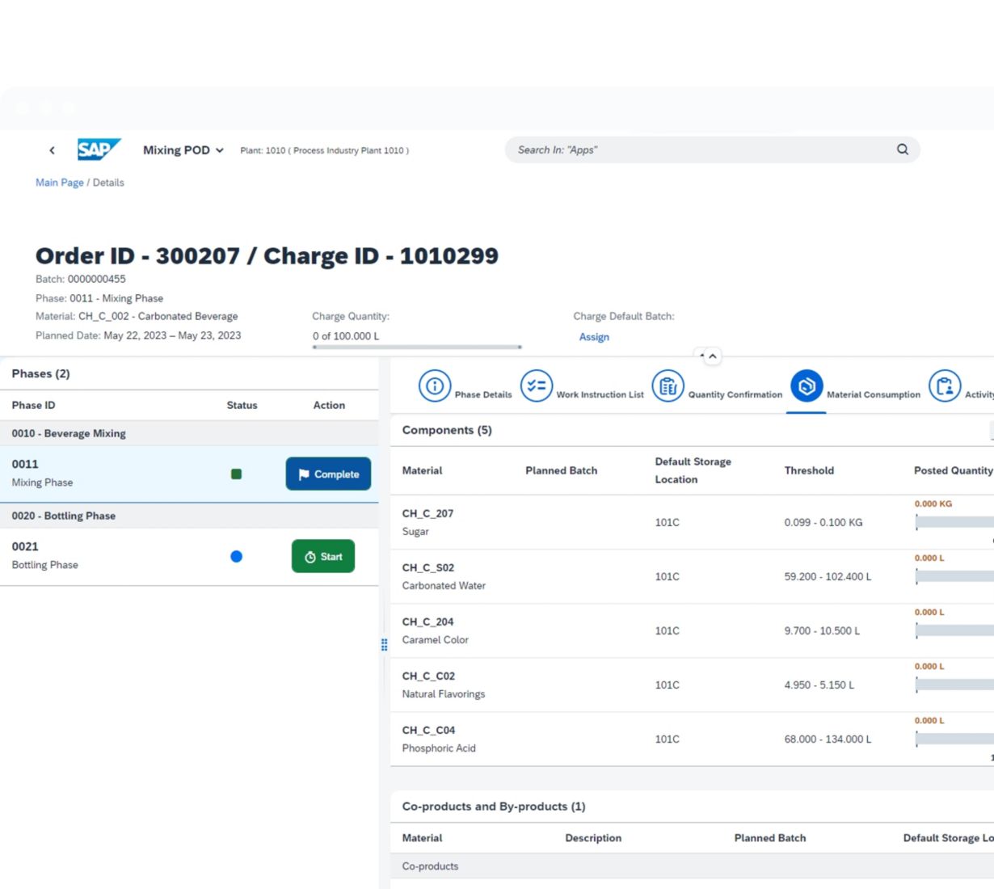The height and width of the screenshot is (889, 994).
Task: Switch to the Work Instruction List tab label
Action: (600, 395)
